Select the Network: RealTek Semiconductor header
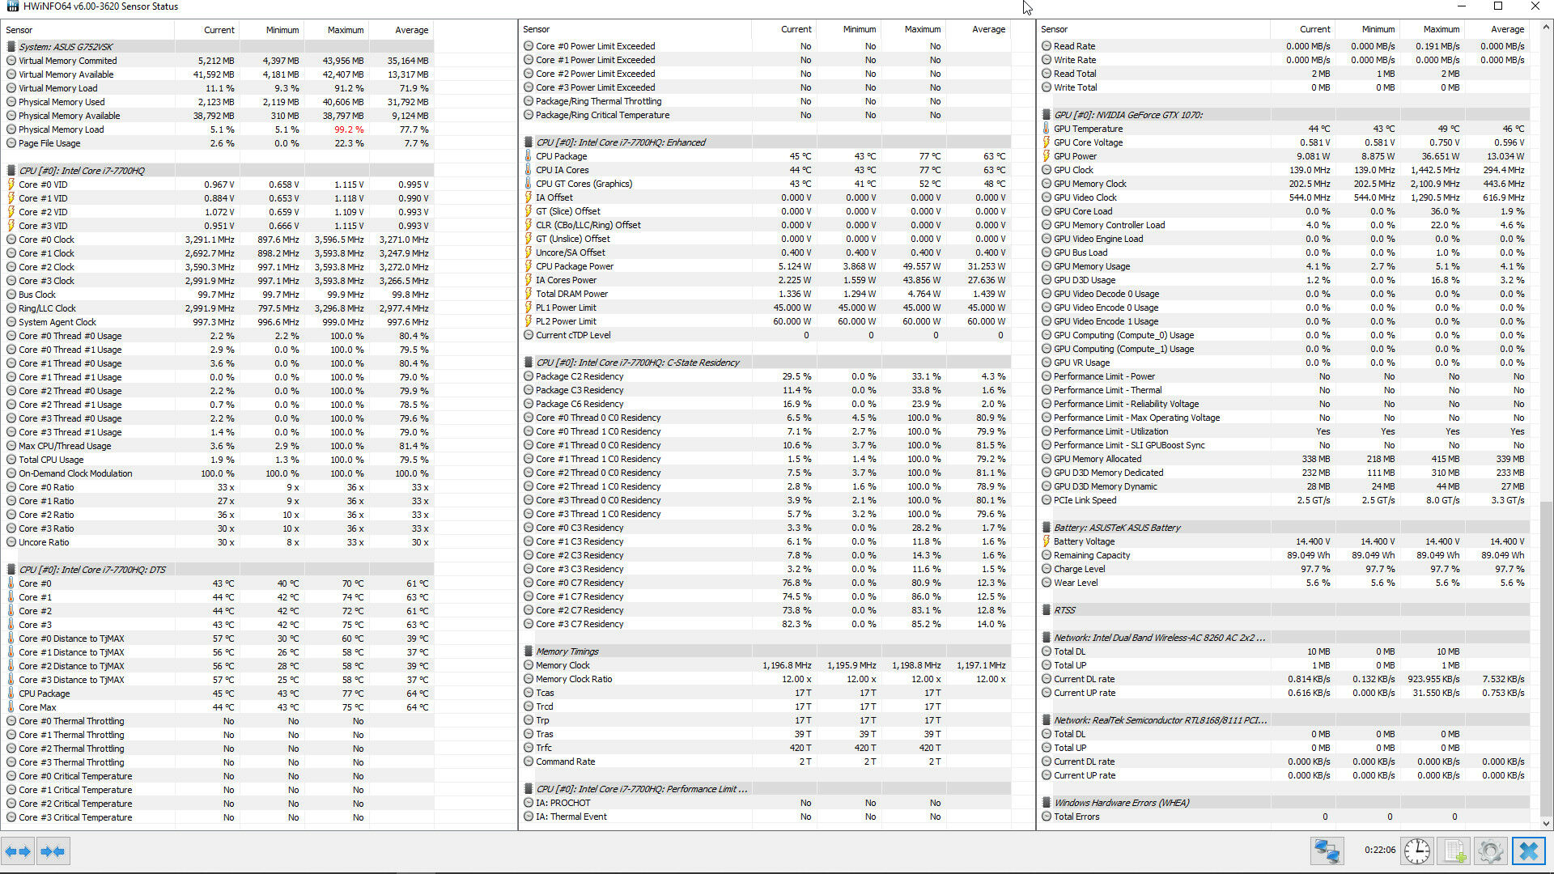Screen dimensions: 1554x874 1285,720
